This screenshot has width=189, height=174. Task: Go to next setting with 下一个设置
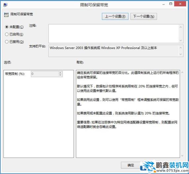click(144, 16)
